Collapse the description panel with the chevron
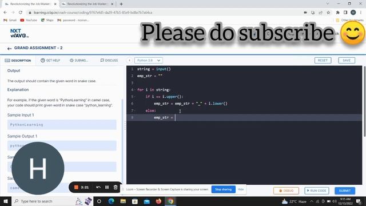The height and width of the screenshot is (206, 366). 130,60
